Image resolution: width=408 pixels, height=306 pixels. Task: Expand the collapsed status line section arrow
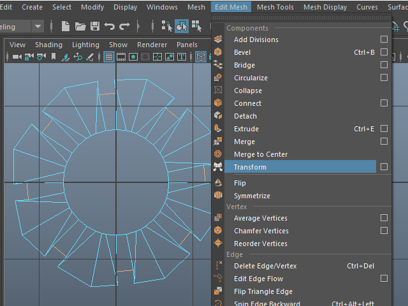click(138, 26)
